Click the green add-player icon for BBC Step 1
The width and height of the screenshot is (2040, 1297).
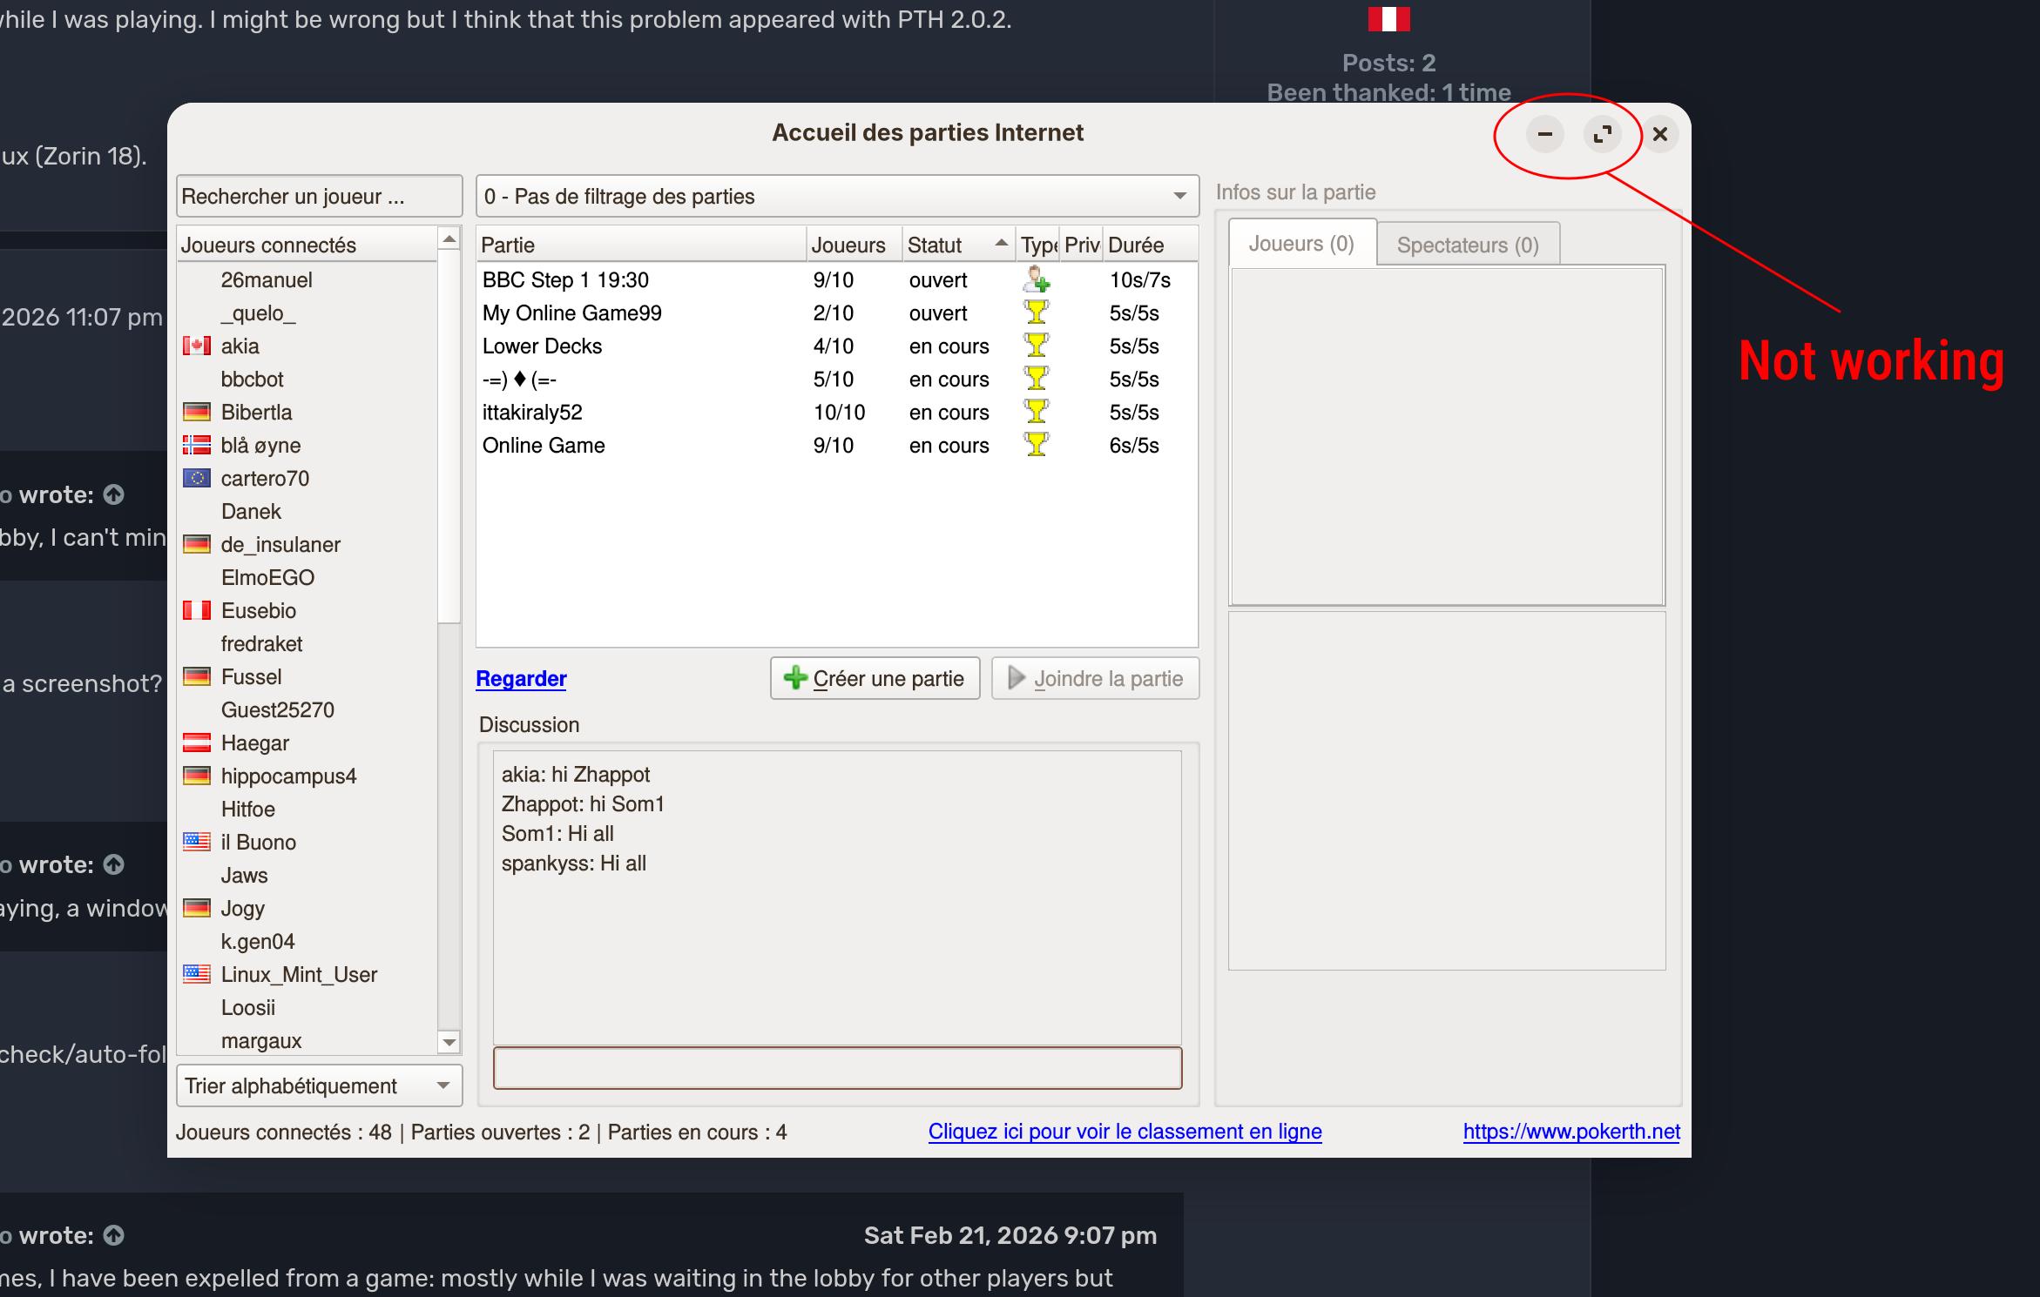pos(1036,279)
